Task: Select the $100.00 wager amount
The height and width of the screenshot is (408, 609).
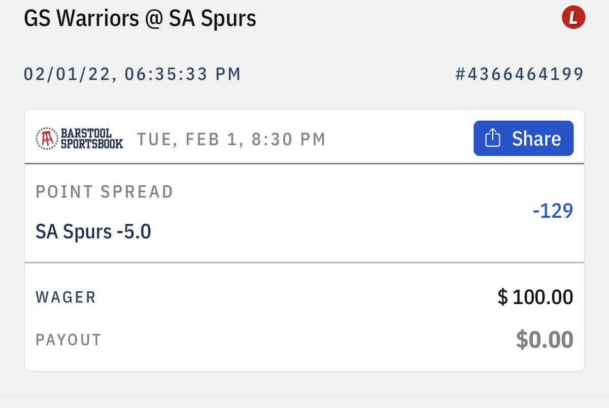Action: coord(535,297)
